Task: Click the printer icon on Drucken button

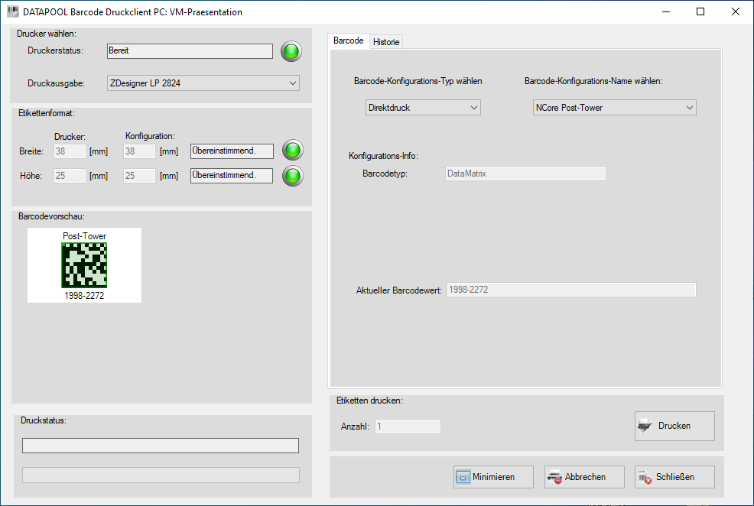Action: click(645, 426)
